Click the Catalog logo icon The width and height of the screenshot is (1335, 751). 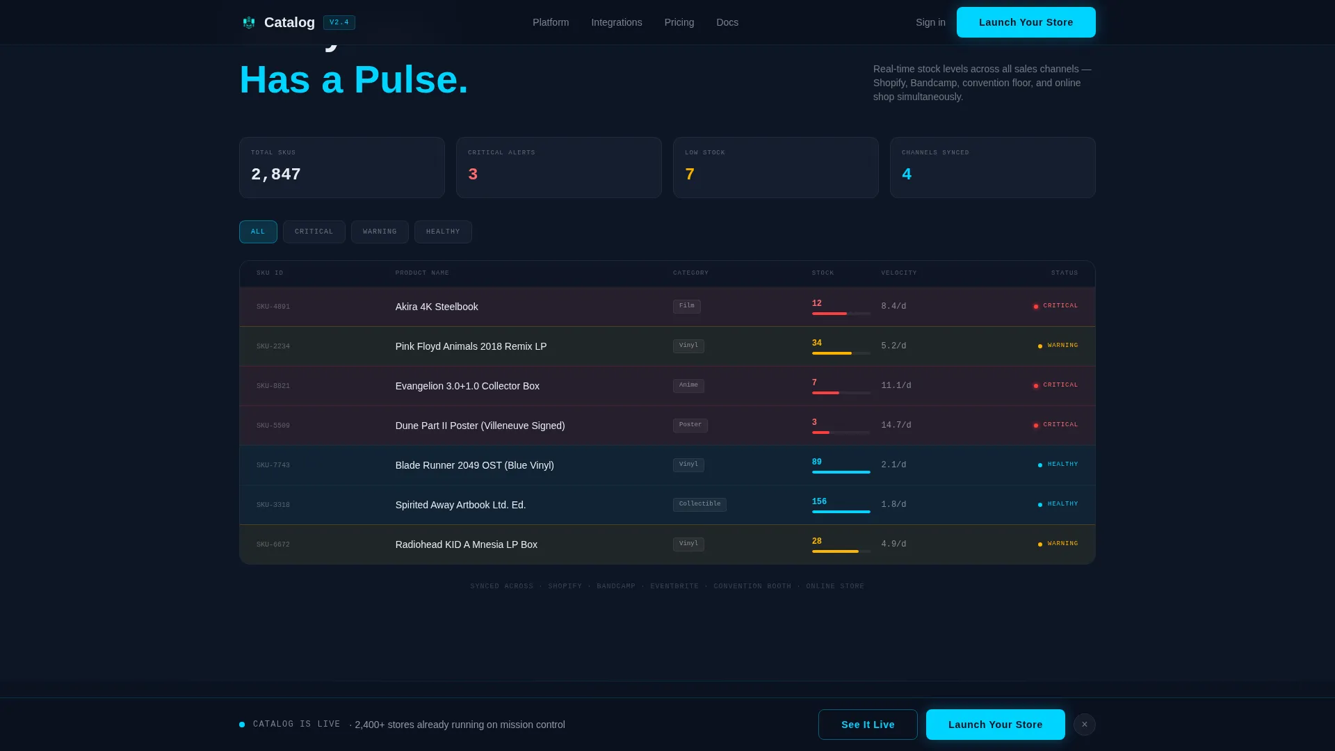[x=249, y=22]
